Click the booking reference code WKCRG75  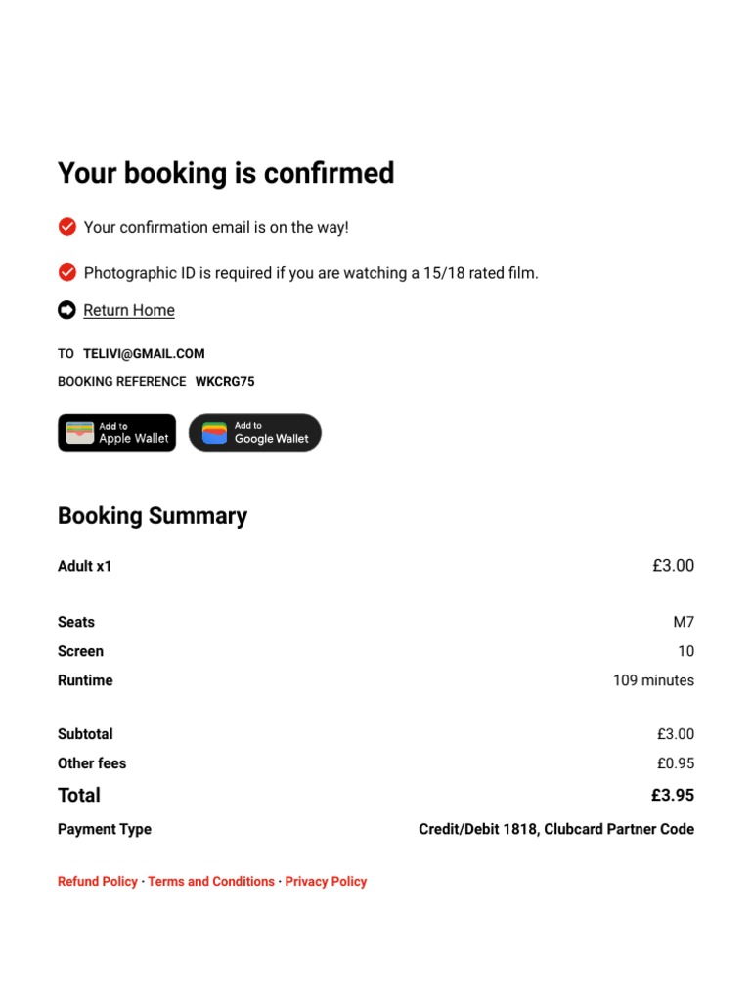[x=225, y=381]
